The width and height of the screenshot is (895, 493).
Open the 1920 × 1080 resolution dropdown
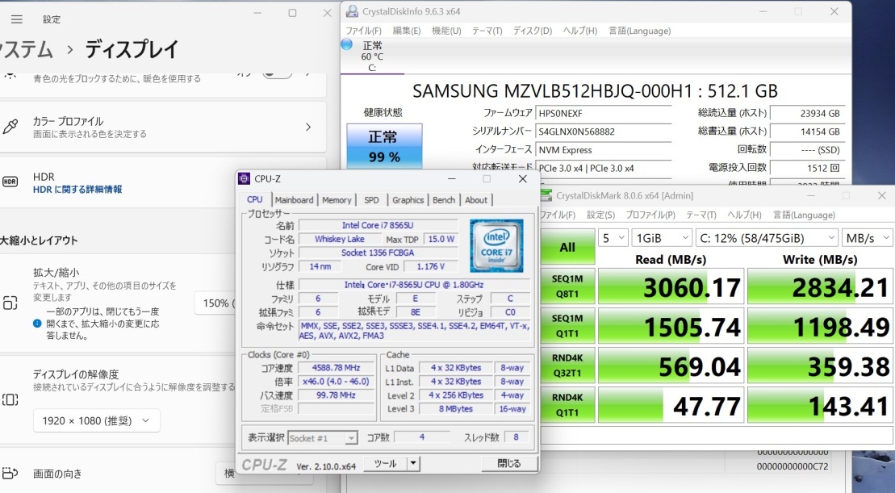(97, 420)
